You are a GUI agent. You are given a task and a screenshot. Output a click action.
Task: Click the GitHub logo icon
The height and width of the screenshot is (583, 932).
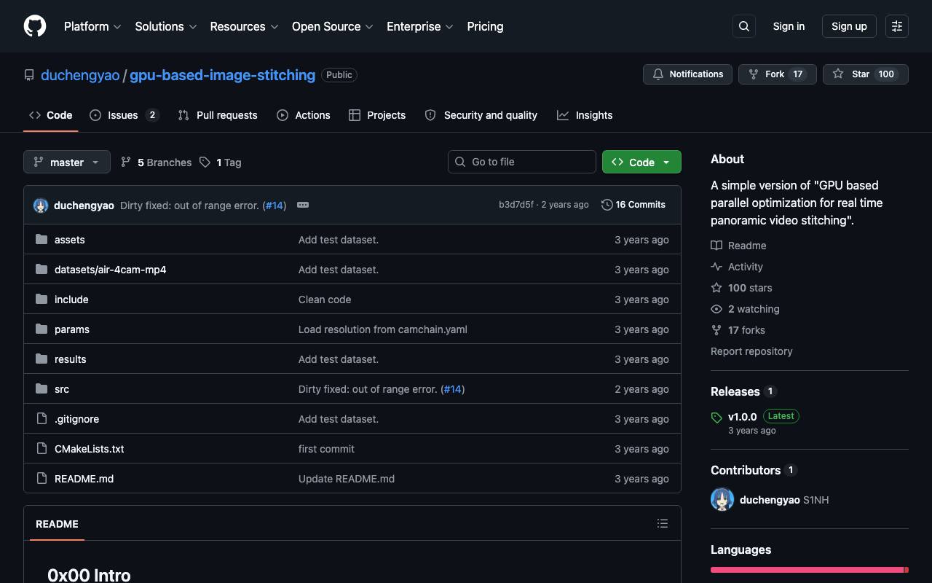pyautogui.click(x=35, y=26)
